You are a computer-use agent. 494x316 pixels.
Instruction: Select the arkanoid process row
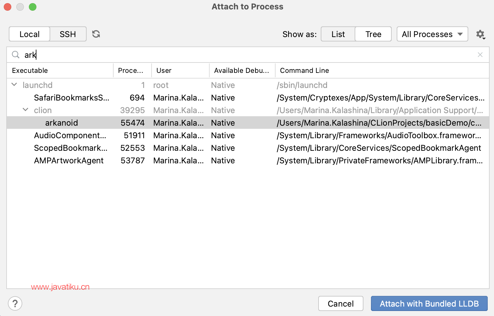[x=248, y=123]
